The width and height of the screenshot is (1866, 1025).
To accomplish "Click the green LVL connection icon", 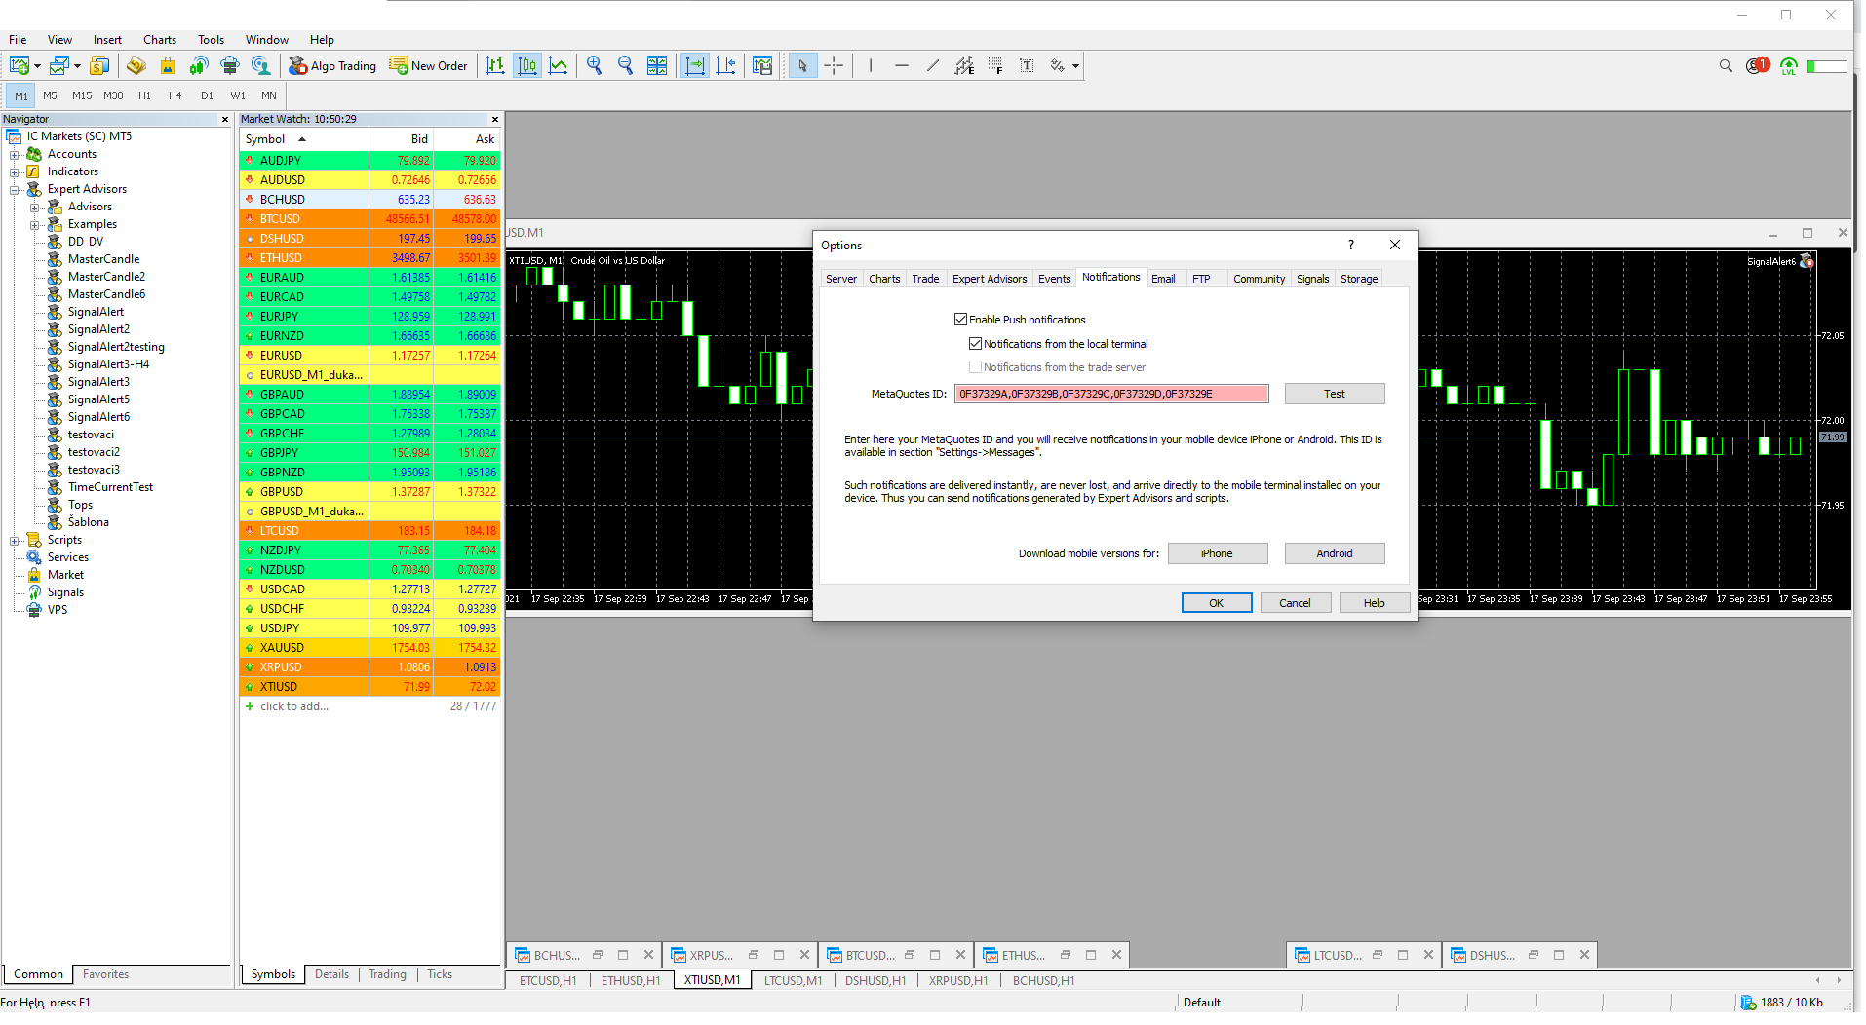I will [x=1789, y=66].
